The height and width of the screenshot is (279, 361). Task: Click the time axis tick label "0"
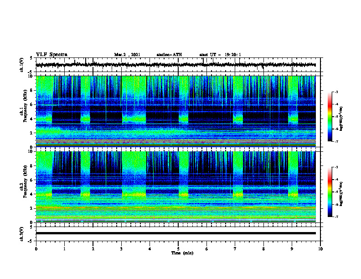point(36,249)
